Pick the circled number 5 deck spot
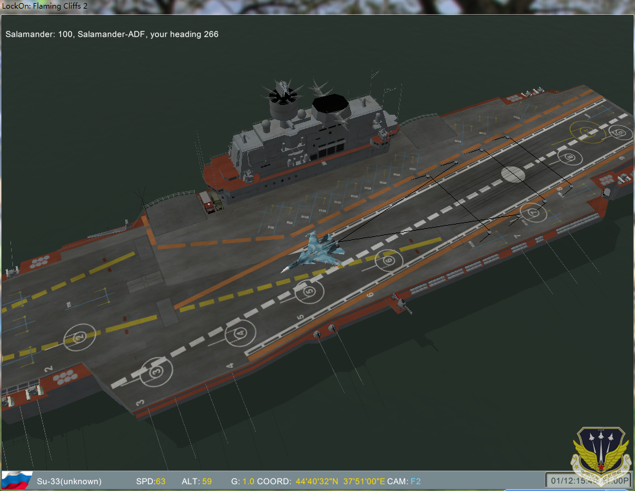 tap(309, 291)
